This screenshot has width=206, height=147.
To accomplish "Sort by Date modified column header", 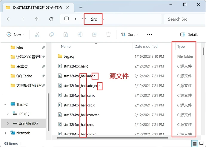I will click(x=146, y=46).
